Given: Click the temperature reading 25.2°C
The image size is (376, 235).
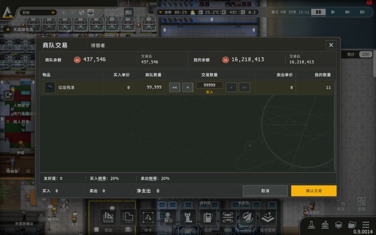Looking at the screenshot, I should coord(211,12).
